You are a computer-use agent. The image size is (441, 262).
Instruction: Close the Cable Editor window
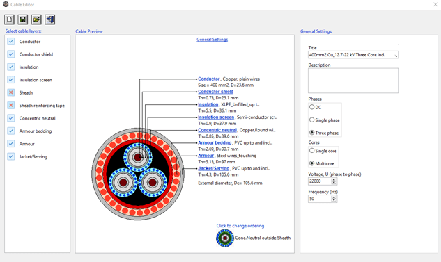[435, 4]
